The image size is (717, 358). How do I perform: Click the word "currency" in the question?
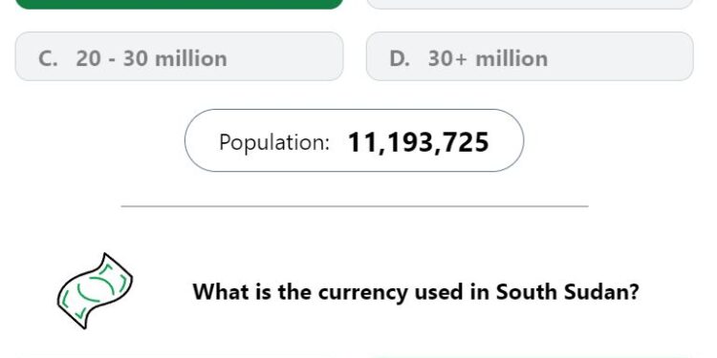pos(362,293)
